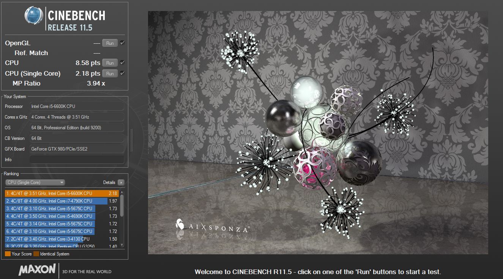Click the ranking list scrollbar thumb
This screenshot has height=279, width=503.
click(x=122, y=206)
